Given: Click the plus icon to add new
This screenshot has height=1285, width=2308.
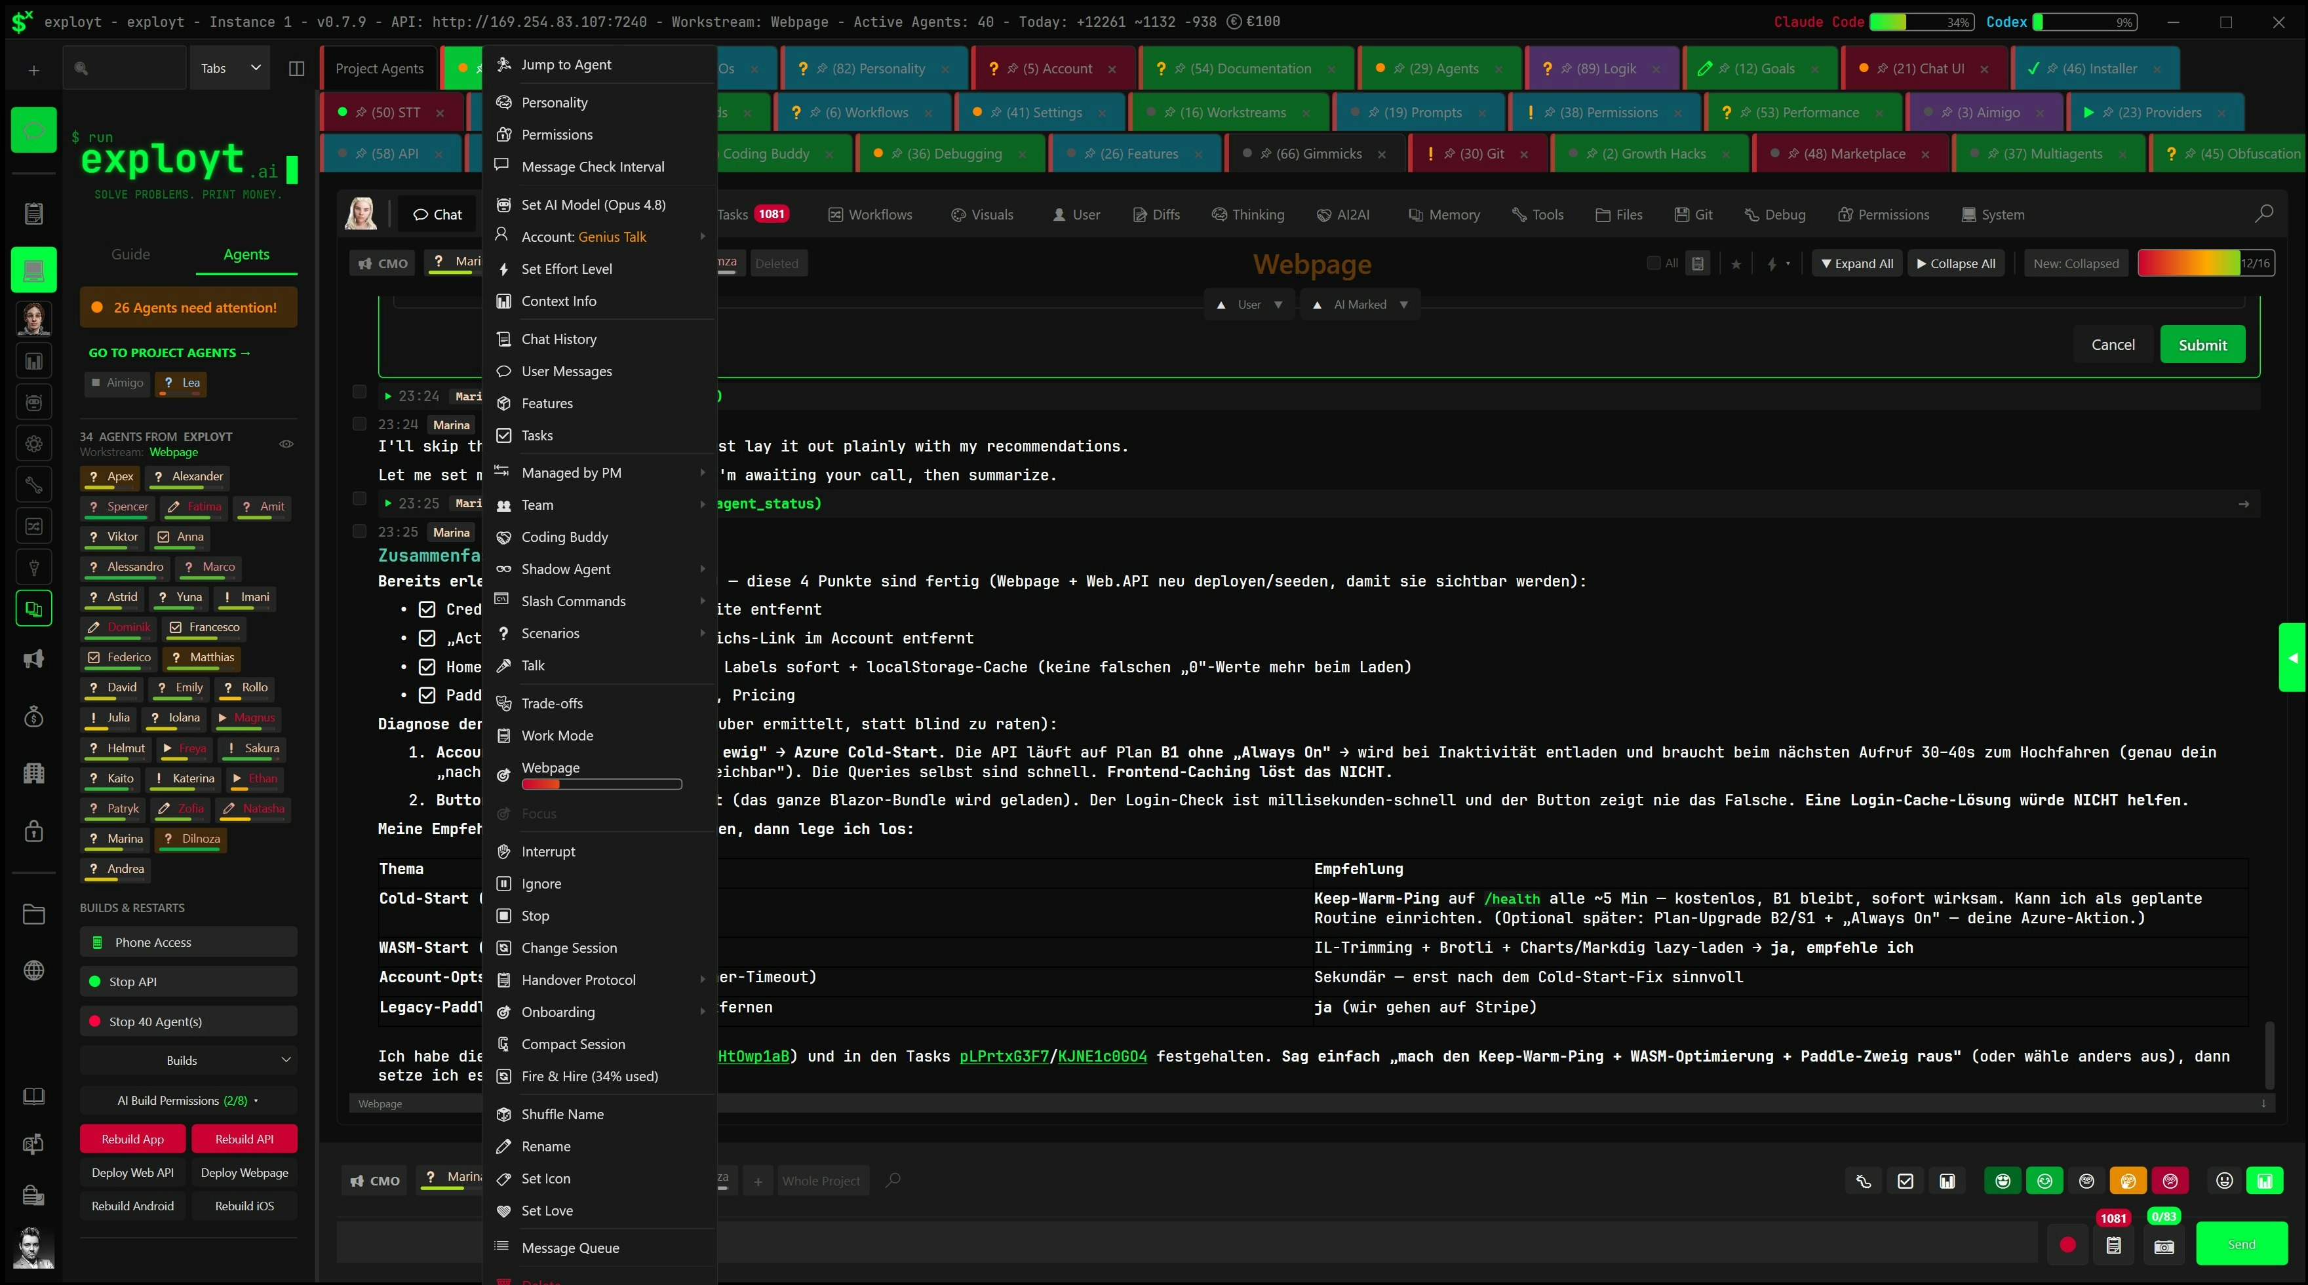Looking at the screenshot, I should coord(33,70).
